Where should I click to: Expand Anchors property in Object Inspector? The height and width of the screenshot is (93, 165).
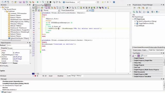(1, 57)
